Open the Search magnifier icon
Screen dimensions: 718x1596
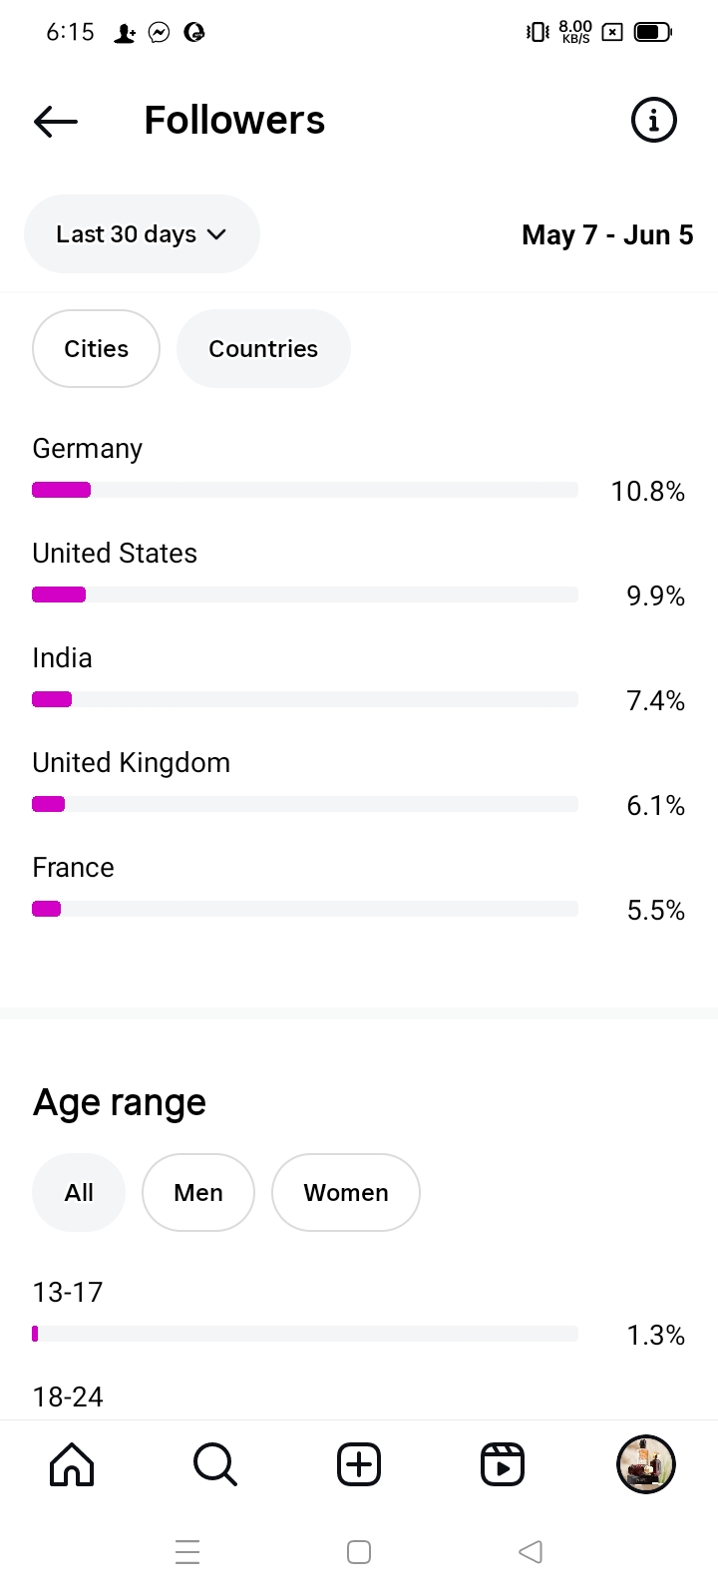214,1464
